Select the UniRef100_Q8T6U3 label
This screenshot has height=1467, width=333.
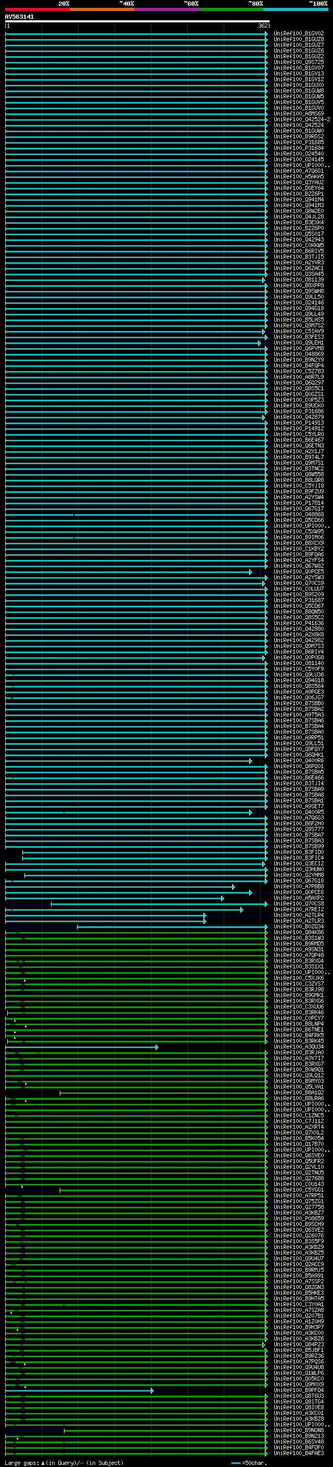point(299,1396)
